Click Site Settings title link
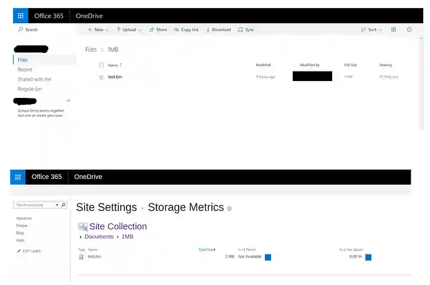The image size is (430, 285). pos(107,207)
